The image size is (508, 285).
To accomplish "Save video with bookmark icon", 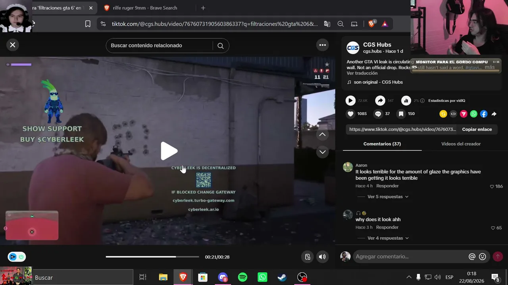I will pyautogui.click(x=401, y=114).
